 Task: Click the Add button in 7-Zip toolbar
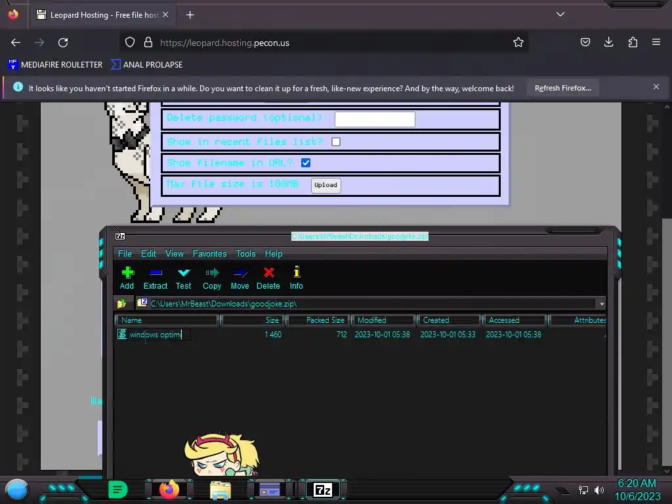(127, 278)
